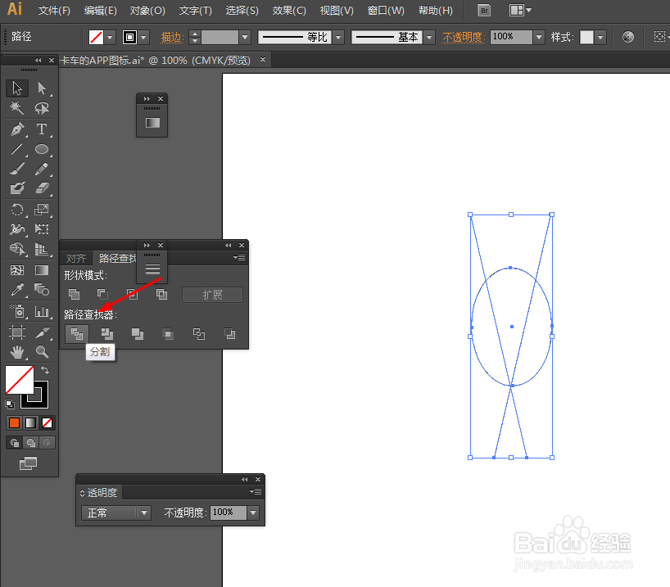Open the 窗口(W) menu
The height and width of the screenshot is (587, 670).
click(386, 11)
